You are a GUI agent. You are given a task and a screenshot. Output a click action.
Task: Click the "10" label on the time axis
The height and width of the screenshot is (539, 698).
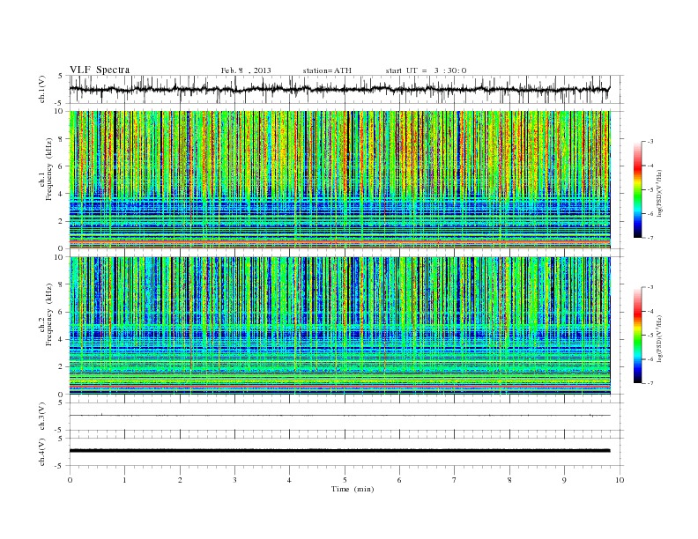(620, 480)
